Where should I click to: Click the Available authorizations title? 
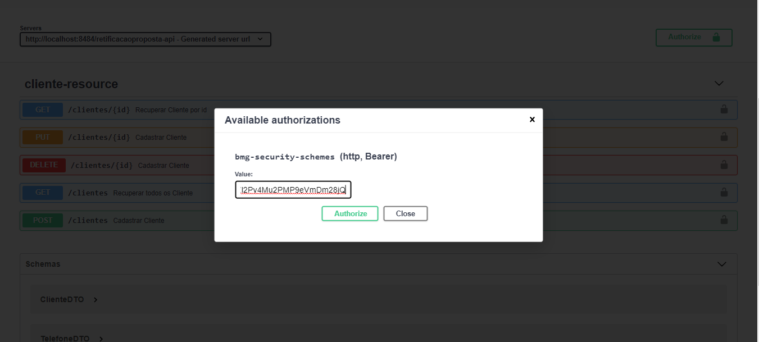click(x=283, y=120)
